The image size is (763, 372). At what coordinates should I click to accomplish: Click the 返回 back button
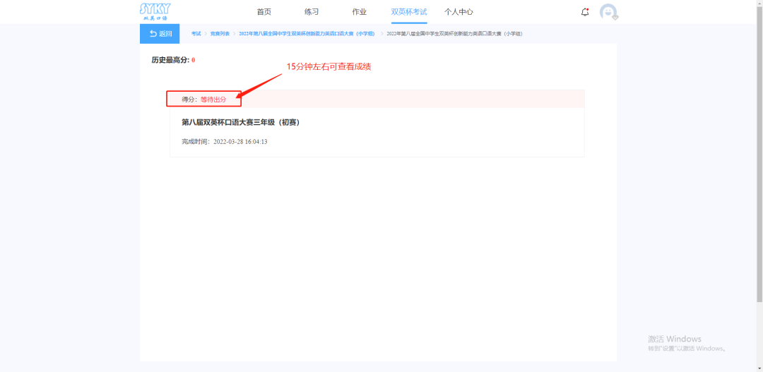(160, 34)
